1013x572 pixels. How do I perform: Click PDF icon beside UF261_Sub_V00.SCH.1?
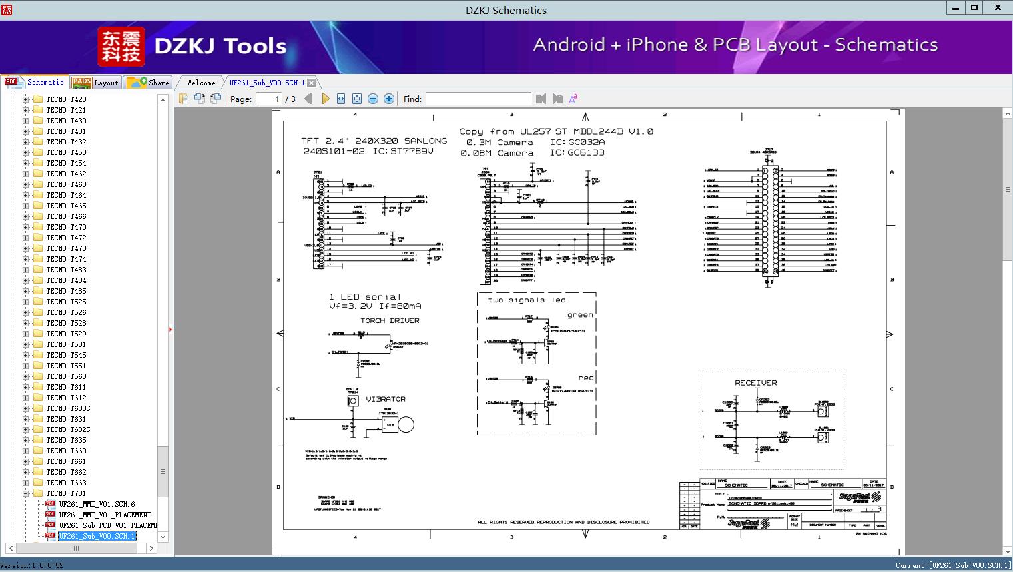click(50, 536)
